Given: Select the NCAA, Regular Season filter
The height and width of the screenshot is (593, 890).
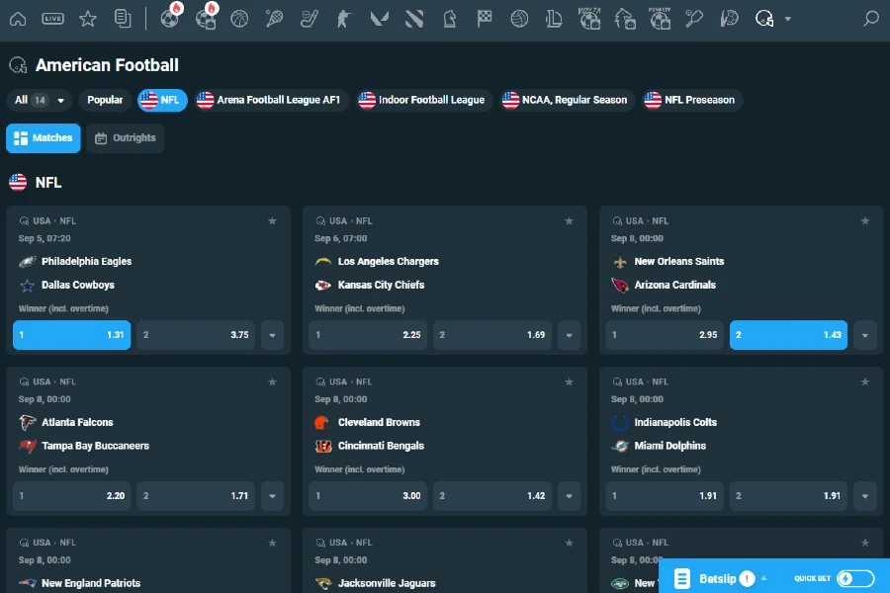Looking at the screenshot, I should (x=566, y=100).
